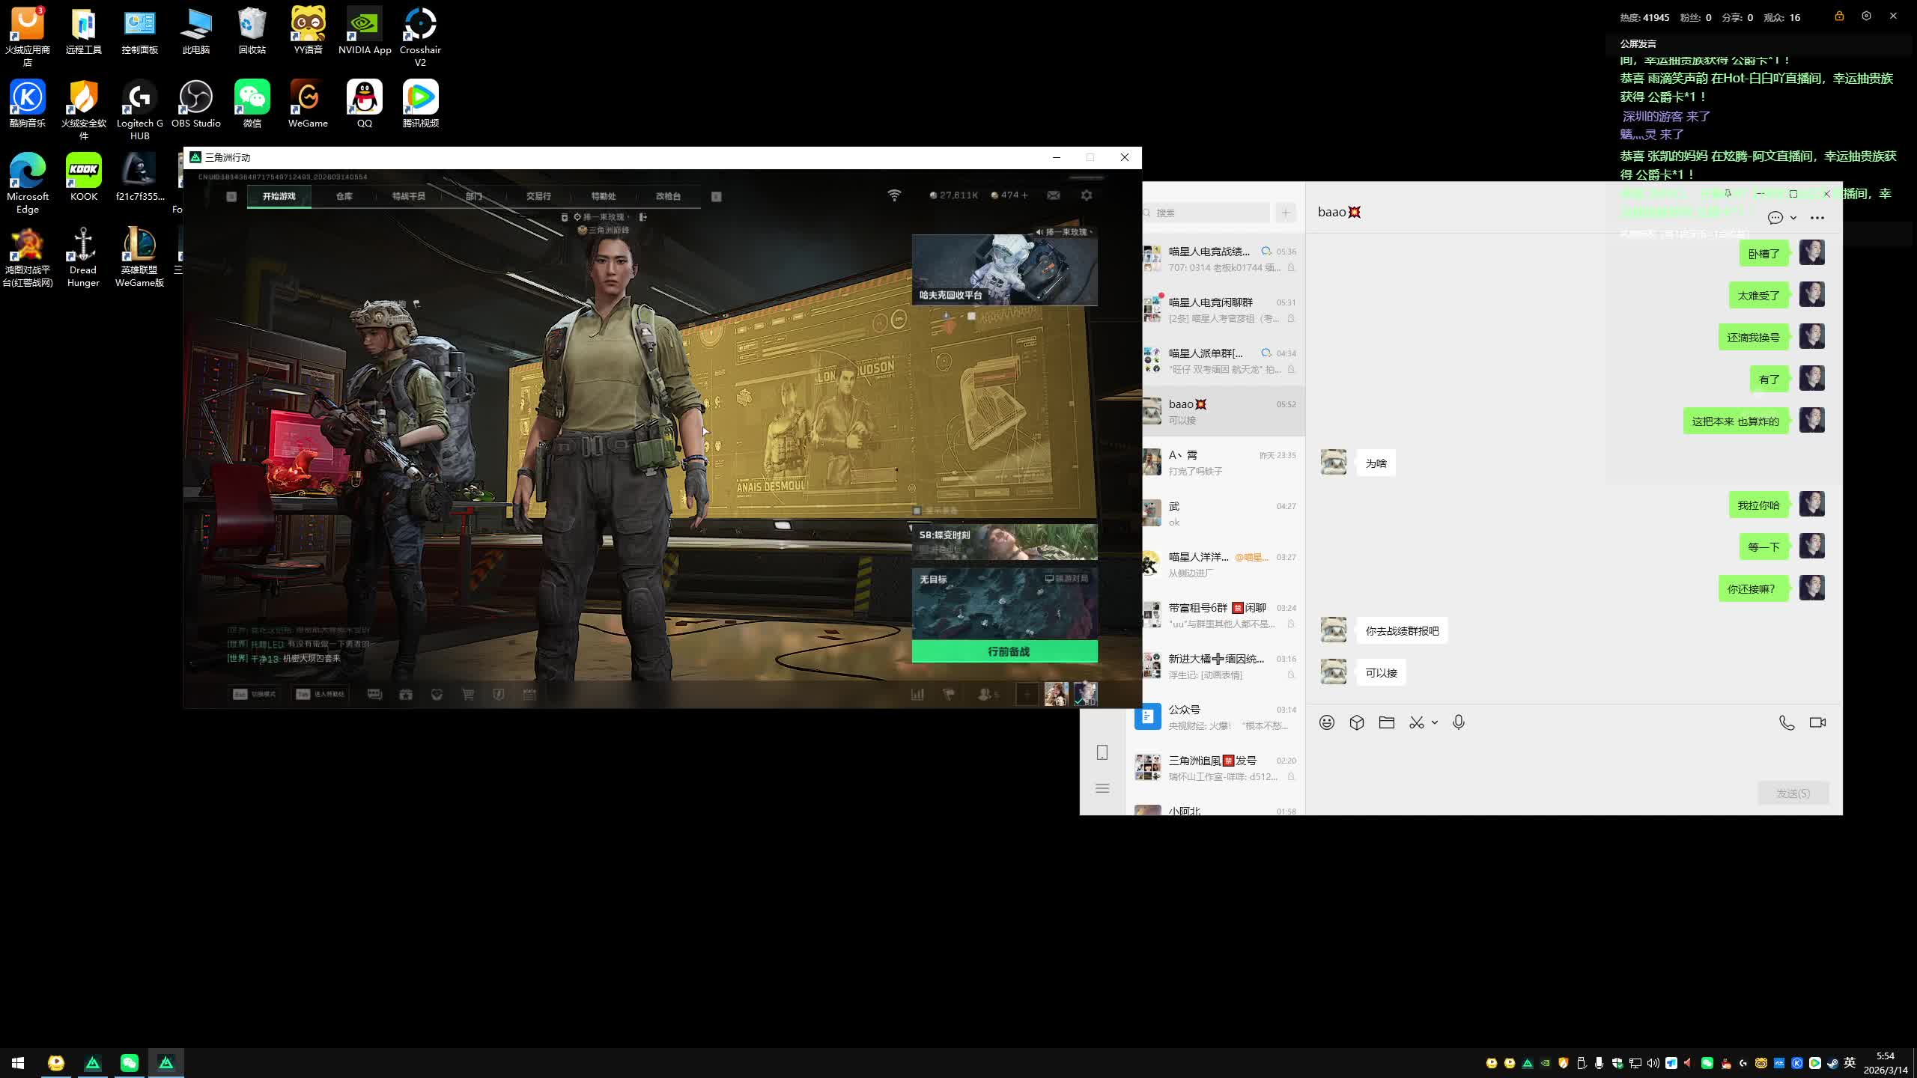Open the WeChat chat more options ellipsis
This screenshot has width=1917, height=1078.
(x=1817, y=218)
